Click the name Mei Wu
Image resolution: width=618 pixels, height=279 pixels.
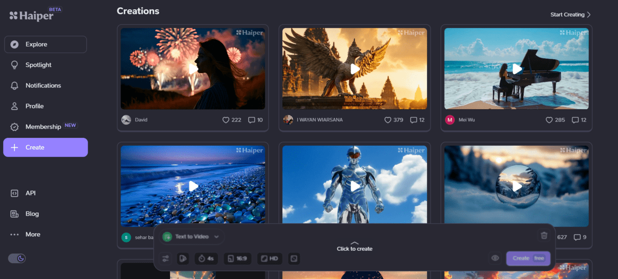click(x=467, y=120)
